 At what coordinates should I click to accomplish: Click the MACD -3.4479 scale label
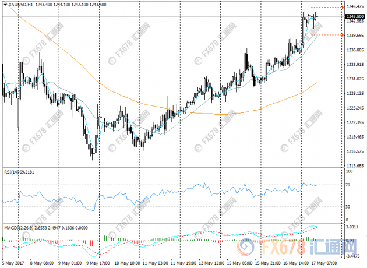353,255
